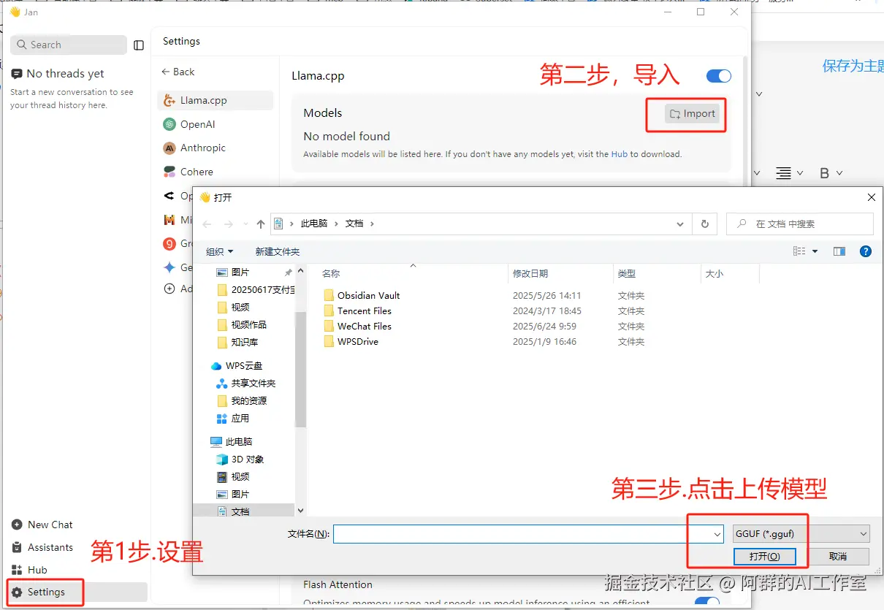Select the Tencent Files folder
This screenshot has width=884, height=610.
click(x=358, y=311)
